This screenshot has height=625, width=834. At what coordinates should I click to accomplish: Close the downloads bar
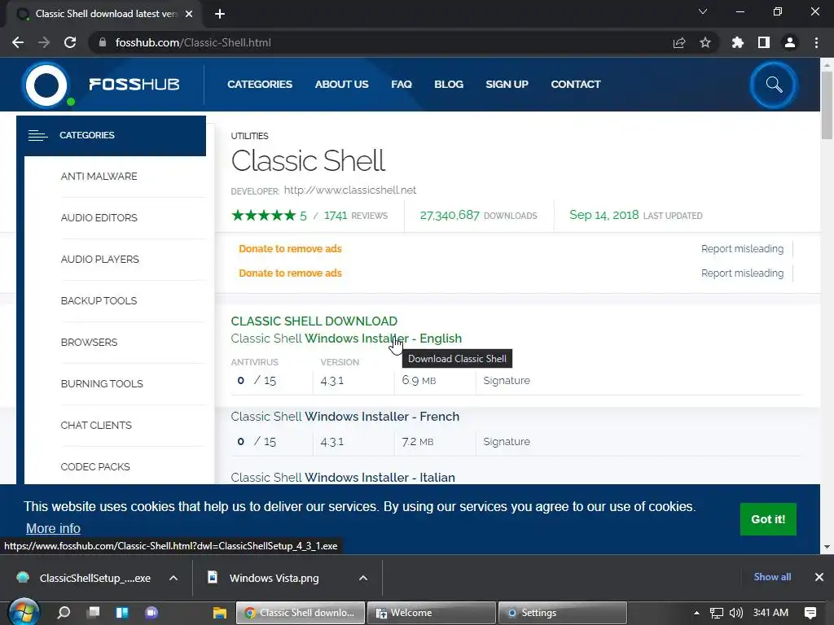[x=819, y=577]
